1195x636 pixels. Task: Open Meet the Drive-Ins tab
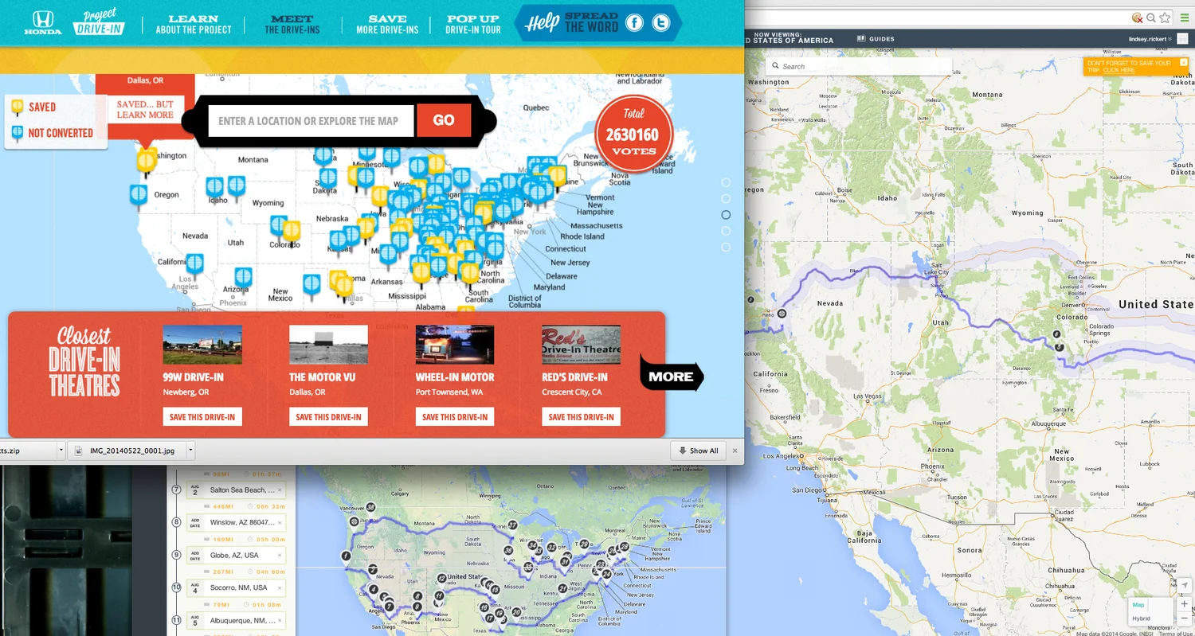292,24
